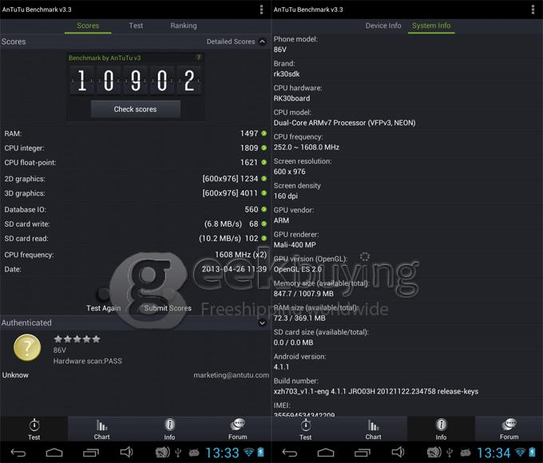The height and width of the screenshot is (463, 543).
Task: Click the Build number value text
Action: pos(376,391)
